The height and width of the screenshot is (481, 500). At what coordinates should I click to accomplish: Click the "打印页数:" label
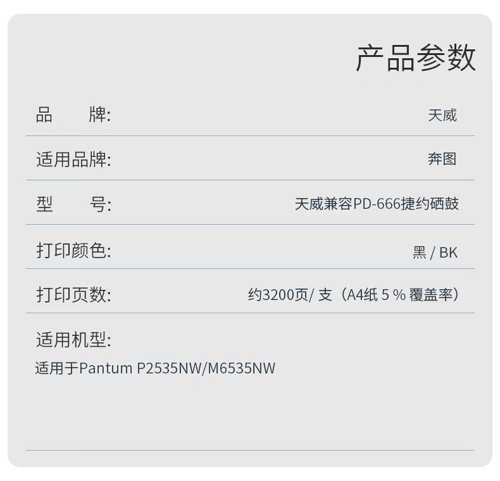[x=73, y=295]
